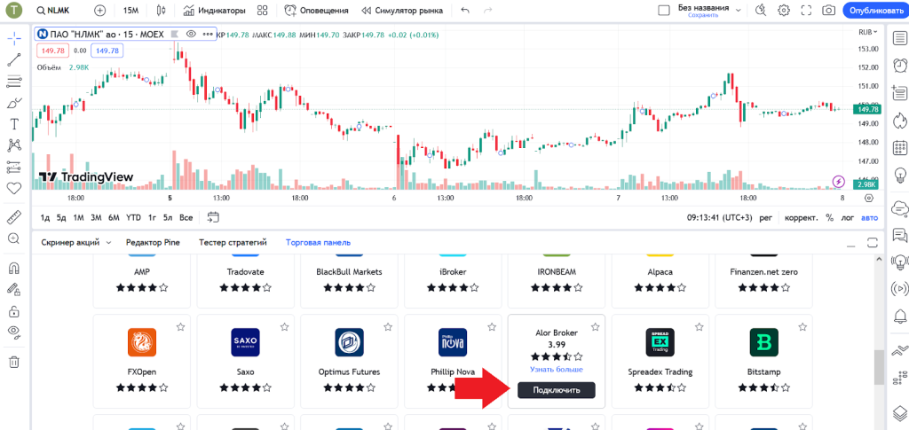Expand the RUB currency dropdown
Image resolution: width=909 pixels, height=430 pixels.
868,33
